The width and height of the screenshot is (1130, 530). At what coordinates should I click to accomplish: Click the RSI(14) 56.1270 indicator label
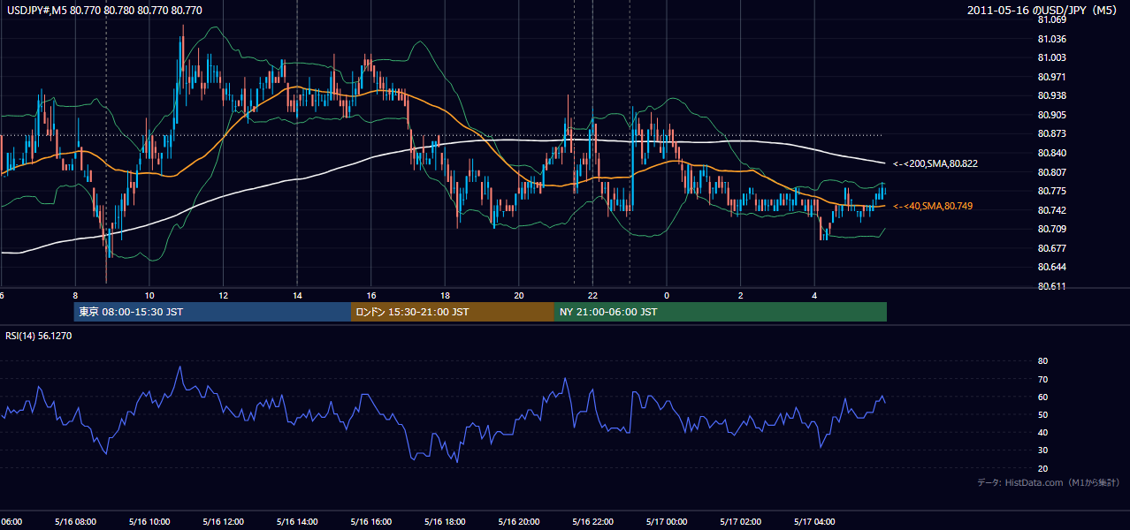point(39,336)
